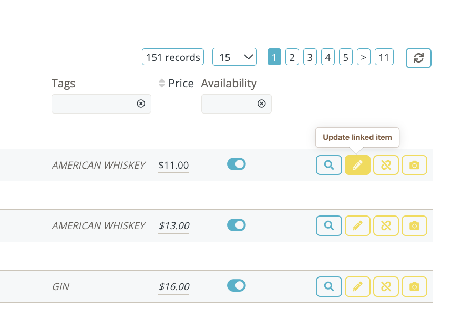Viewport: 452px width, 329px height.
Task: Open search icon for $11.00 whiskey row
Action: 329,165
